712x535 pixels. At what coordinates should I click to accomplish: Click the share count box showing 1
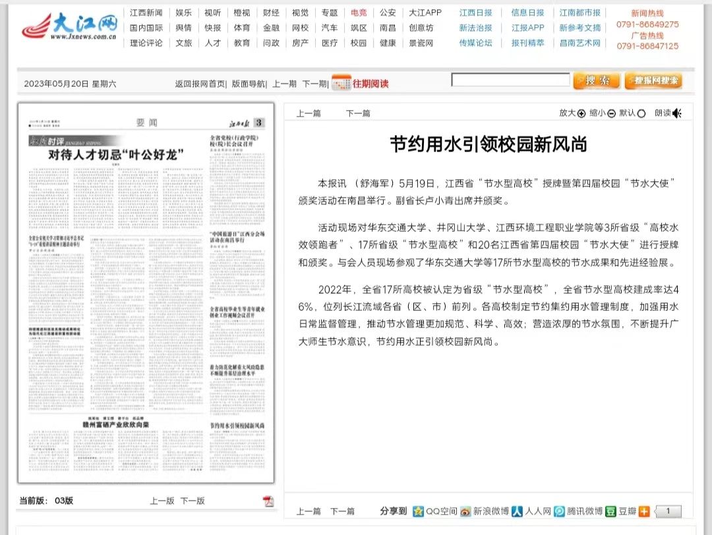pyautogui.click(x=668, y=511)
